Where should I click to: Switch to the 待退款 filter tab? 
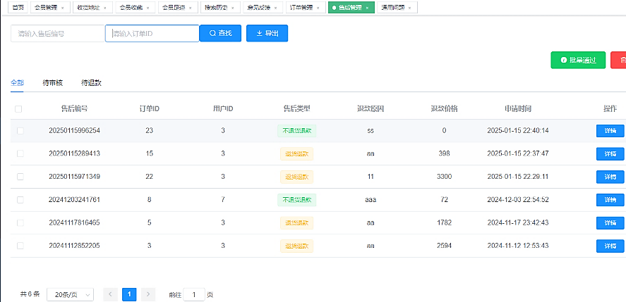click(91, 83)
